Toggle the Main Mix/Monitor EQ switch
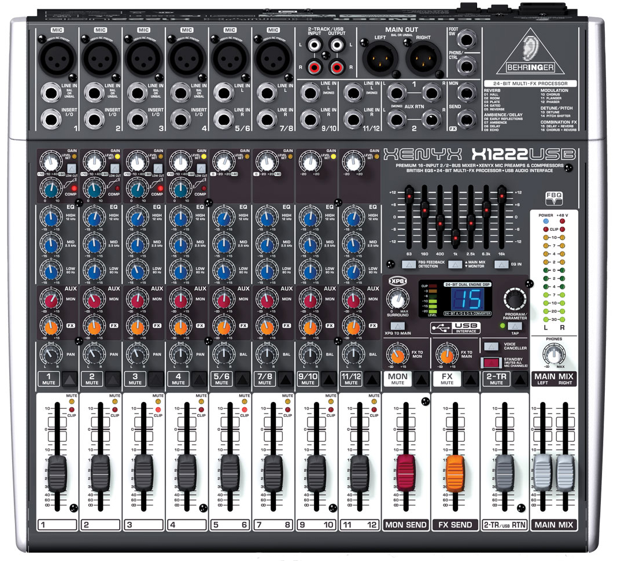617x561 pixels. (x=455, y=264)
